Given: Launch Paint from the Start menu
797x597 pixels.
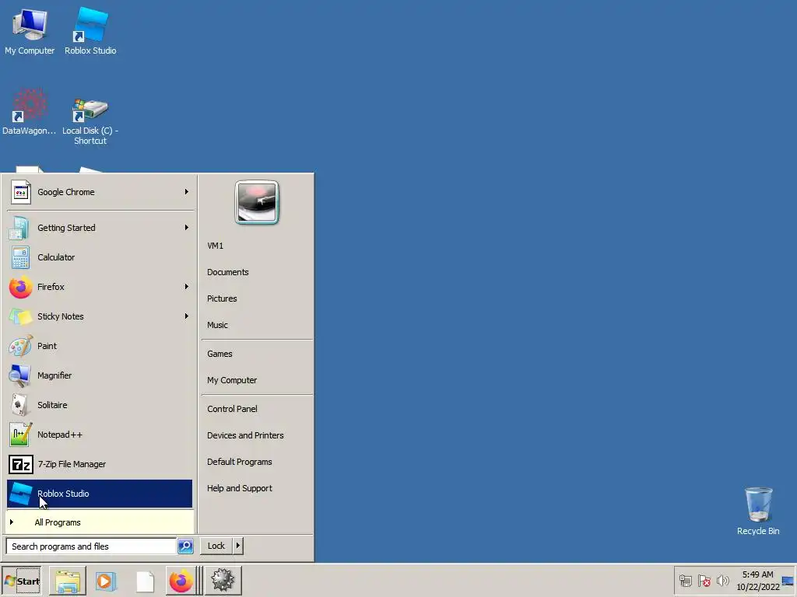Looking at the screenshot, I should pyautogui.click(x=100, y=346).
